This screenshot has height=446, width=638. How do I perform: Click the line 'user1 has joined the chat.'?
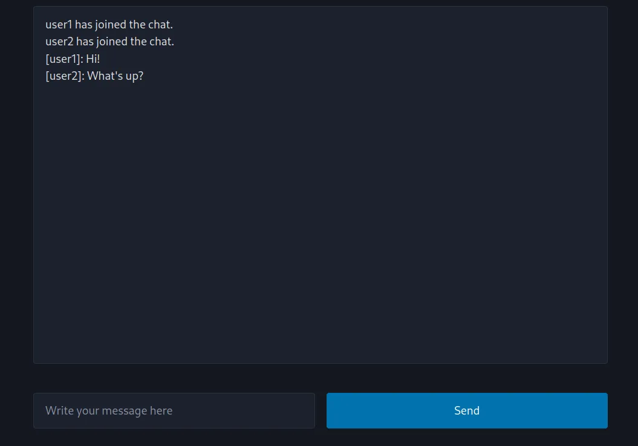click(109, 24)
